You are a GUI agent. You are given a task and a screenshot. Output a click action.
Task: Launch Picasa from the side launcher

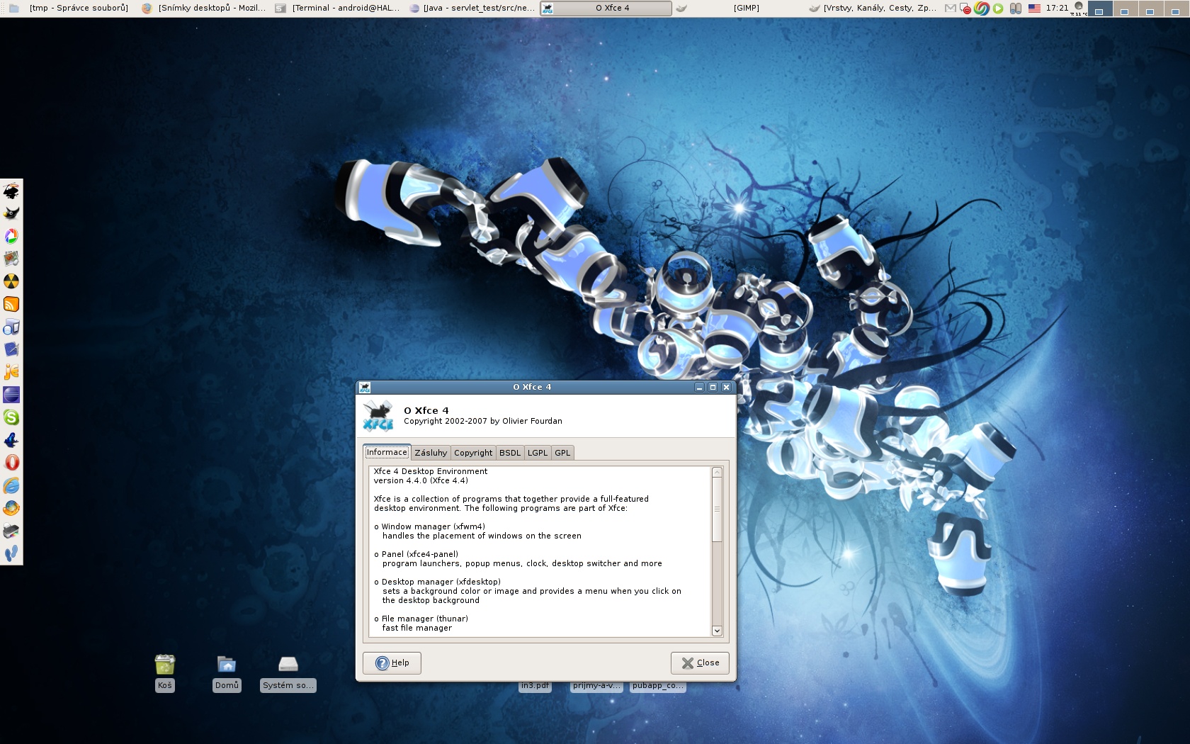(11, 236)
